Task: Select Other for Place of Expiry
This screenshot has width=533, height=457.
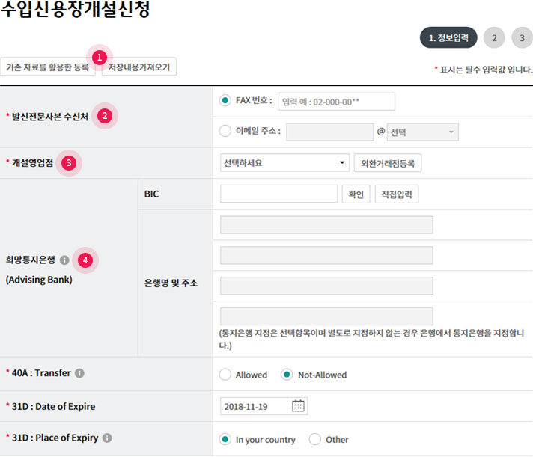Action: pos(315,440)
